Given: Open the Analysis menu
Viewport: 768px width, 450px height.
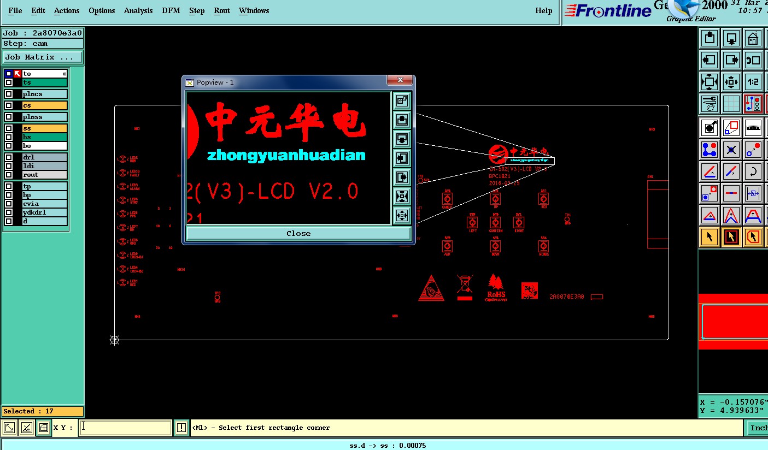Looking at the screenshot, I should pos(138,10).
